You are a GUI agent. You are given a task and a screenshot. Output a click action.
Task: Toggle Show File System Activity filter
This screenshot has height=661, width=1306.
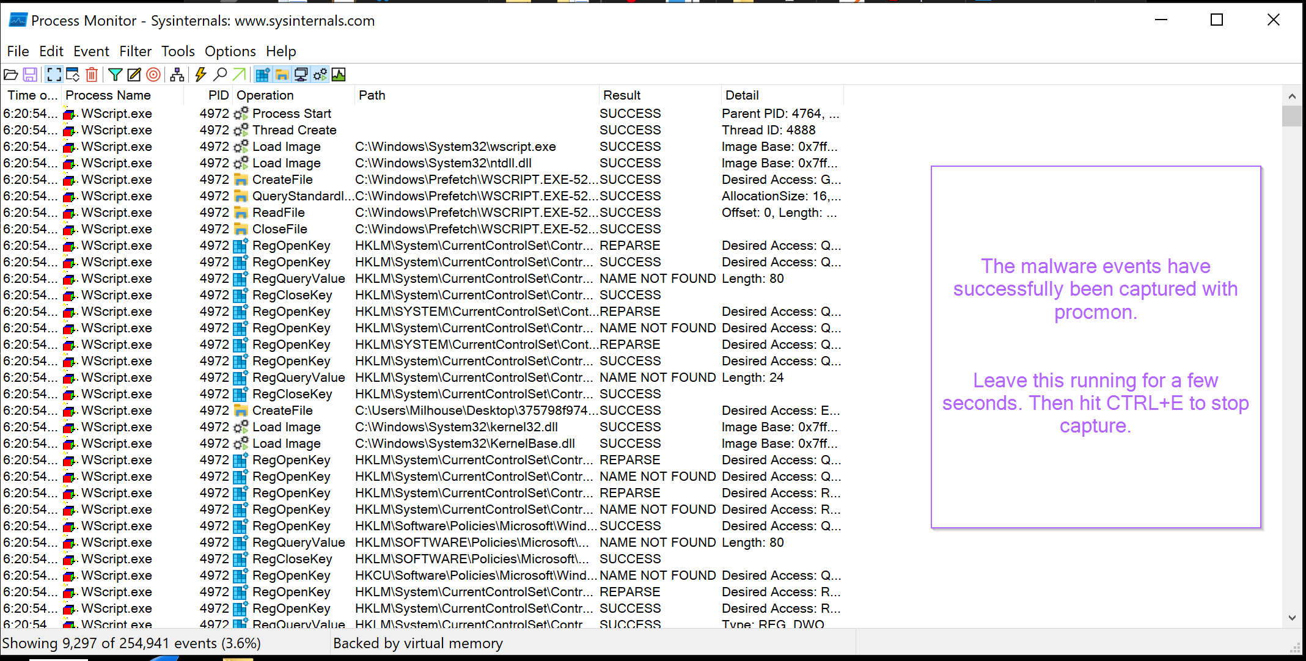coord(282,75)
